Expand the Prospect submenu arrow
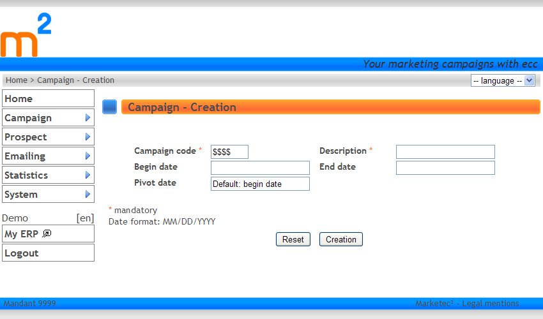543x319 pixels. 88,137
